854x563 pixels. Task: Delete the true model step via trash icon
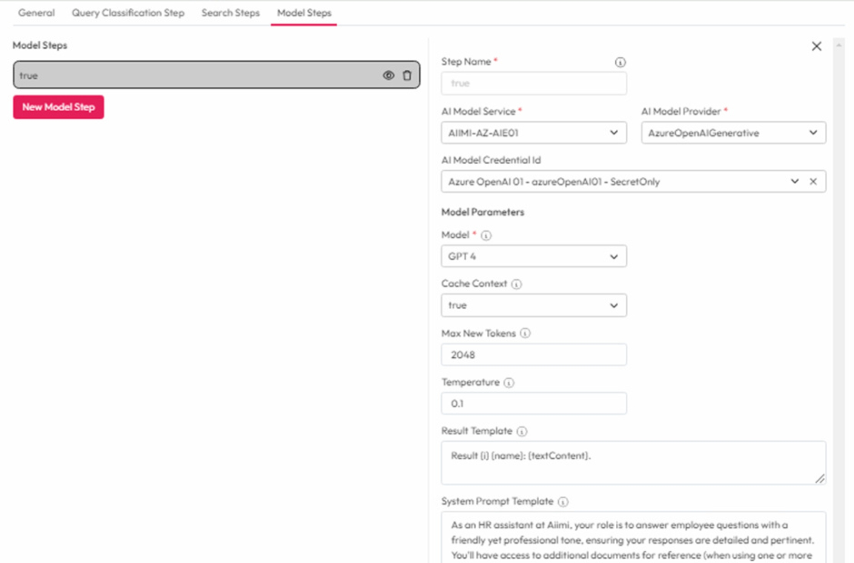(407, 76)
